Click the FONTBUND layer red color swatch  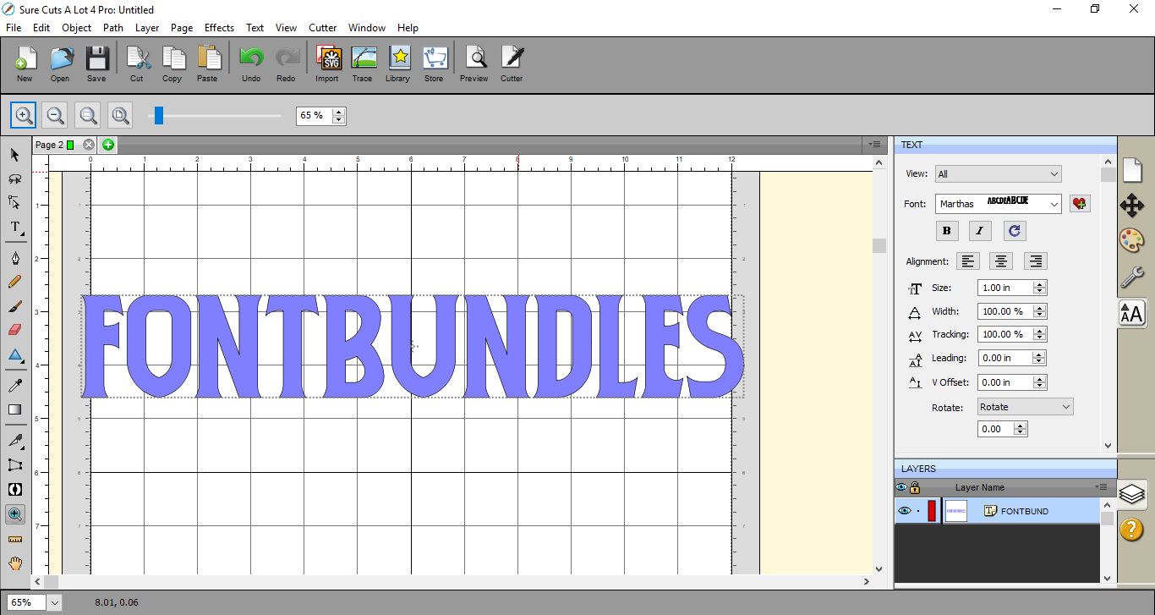point(932,511)
